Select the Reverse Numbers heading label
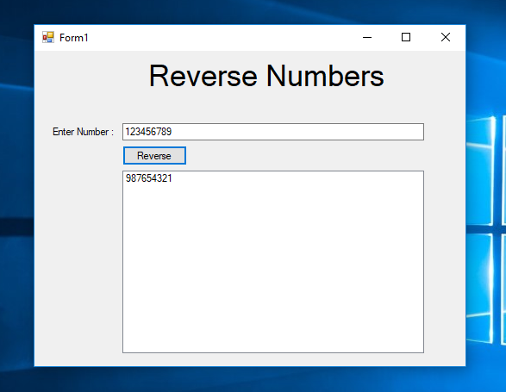 [x=266, y=76]
